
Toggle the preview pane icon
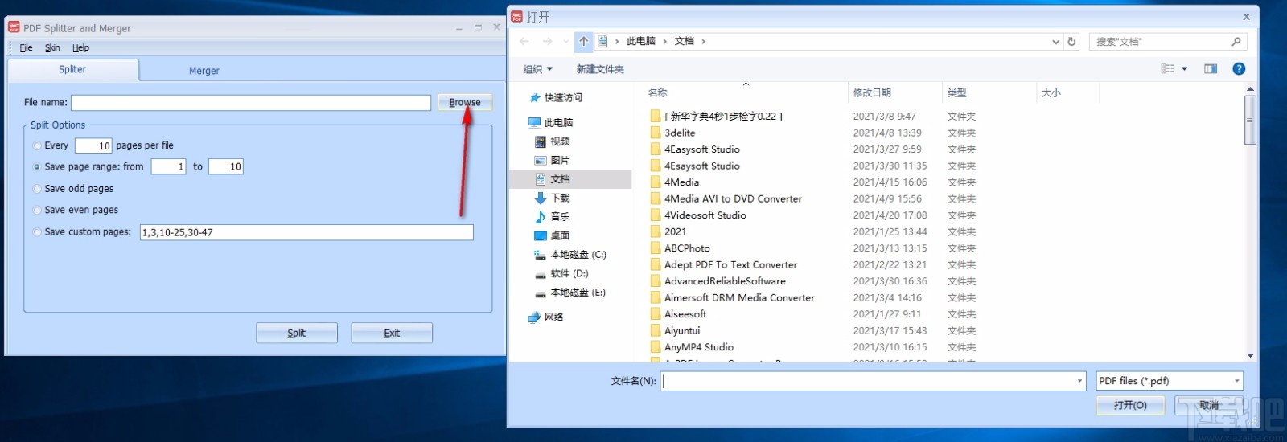point(1211,69)
